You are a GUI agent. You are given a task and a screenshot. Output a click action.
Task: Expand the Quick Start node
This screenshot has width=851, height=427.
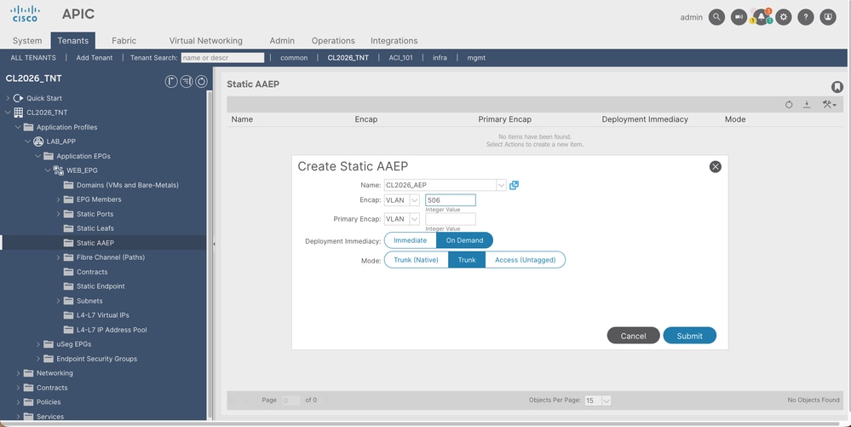click(8, 98)
